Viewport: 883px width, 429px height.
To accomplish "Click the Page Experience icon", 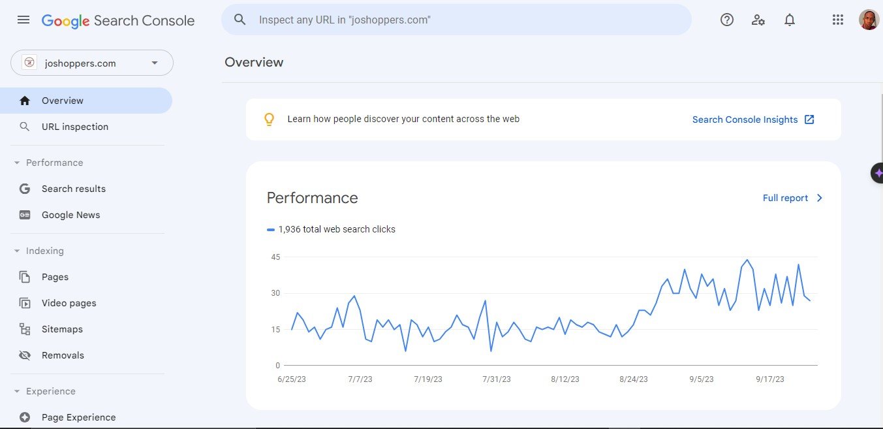I will coord(25,417).
